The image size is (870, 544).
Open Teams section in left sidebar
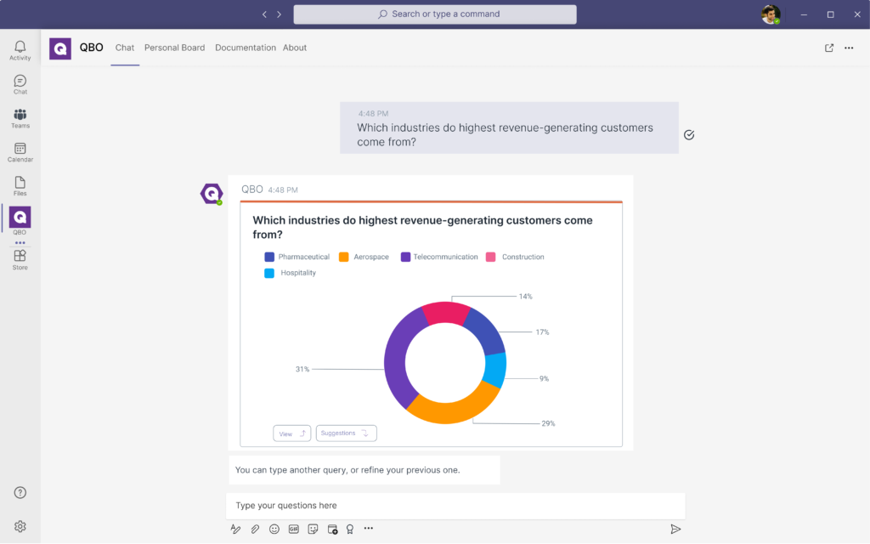[20, 118]
